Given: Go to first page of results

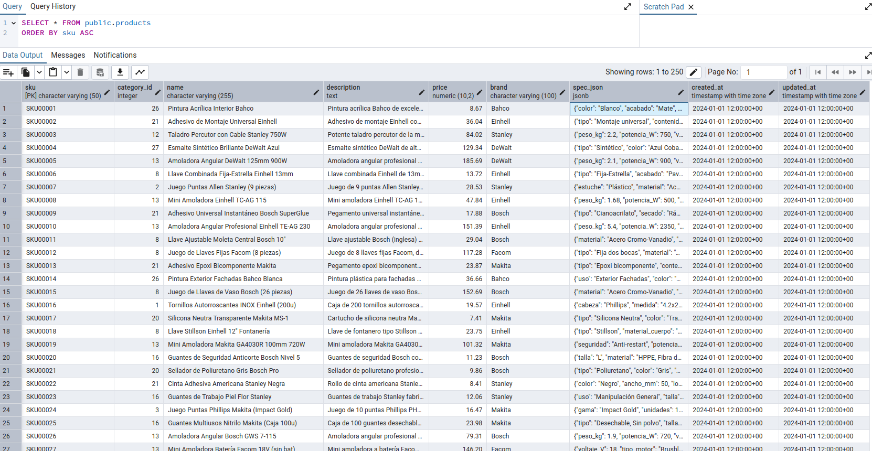Looking at the screenshot, I should (817, 72).
